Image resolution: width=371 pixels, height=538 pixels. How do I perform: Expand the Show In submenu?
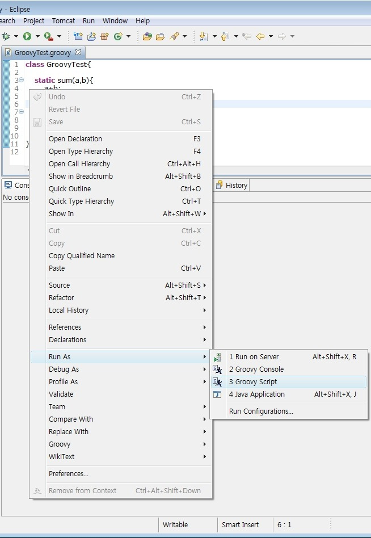[121, 213]
